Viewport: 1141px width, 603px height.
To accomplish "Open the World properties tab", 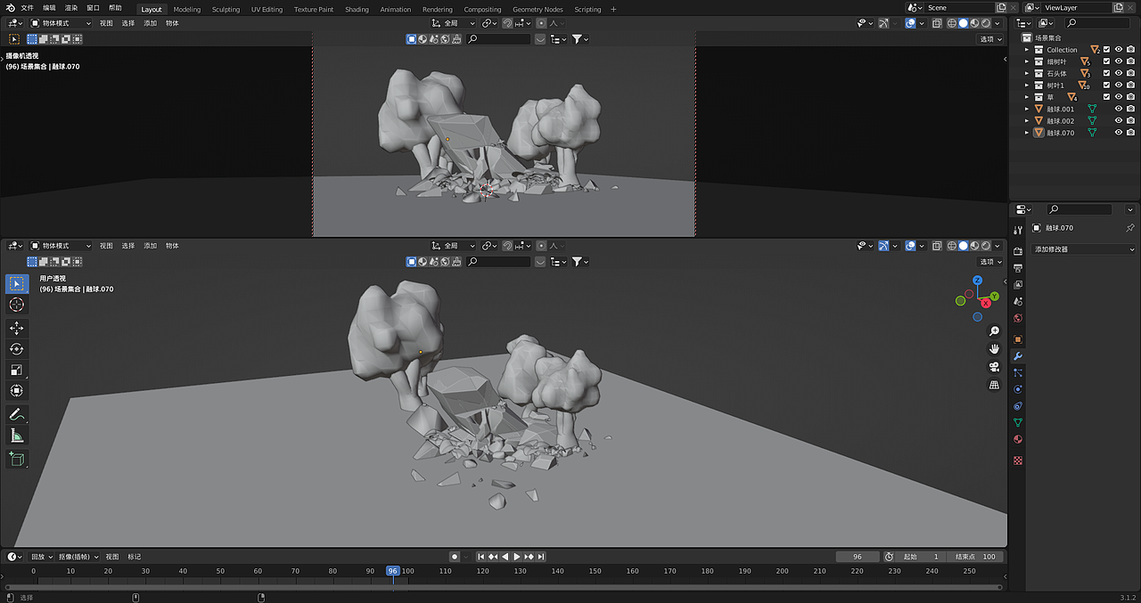I will coord(1018,318).
